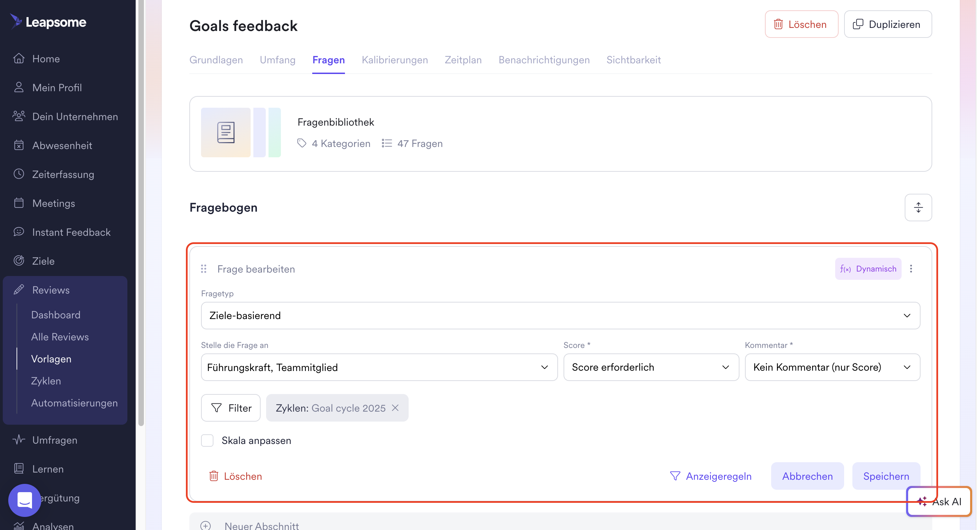Enable the Skala anpassen checkbox
The width and height of the screenshot is (977, 530).
tap(207, 441)
